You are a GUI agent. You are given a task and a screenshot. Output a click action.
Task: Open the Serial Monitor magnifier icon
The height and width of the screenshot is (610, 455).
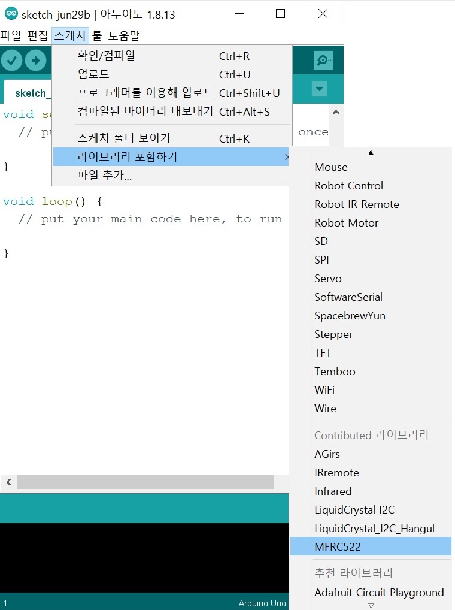pyautogui.click(x=323, y=61)
